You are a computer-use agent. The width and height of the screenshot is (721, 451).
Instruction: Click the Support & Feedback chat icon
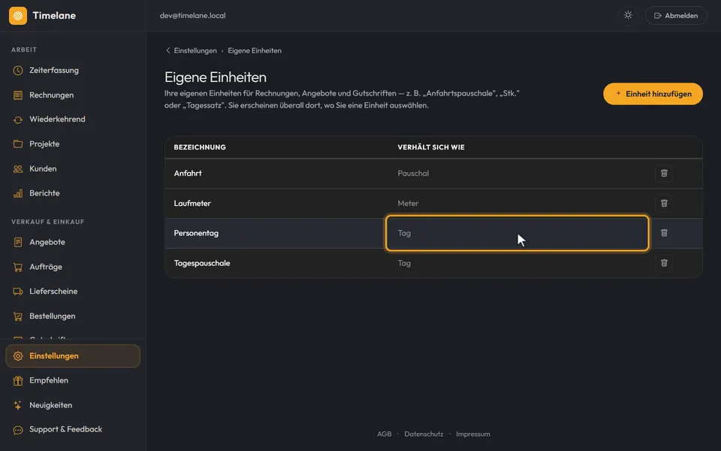18,430
